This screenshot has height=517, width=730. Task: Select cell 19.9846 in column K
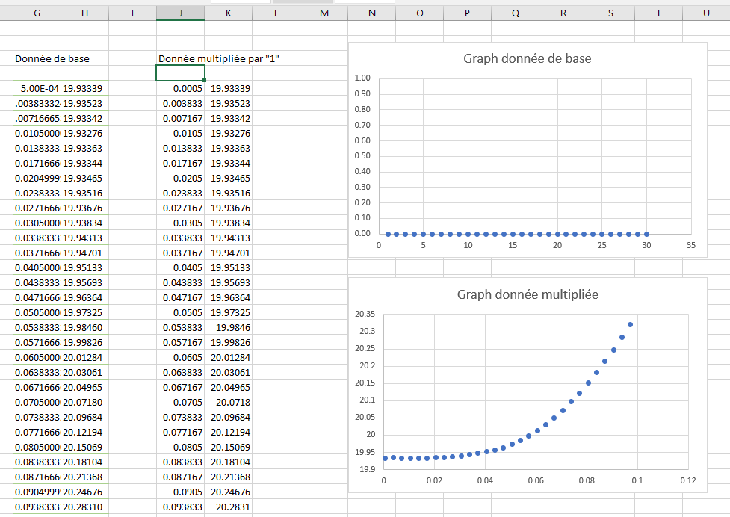[229, 327]
